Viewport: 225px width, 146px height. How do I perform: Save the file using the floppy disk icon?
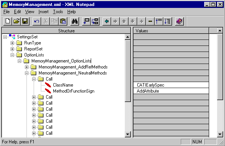(x=25, y=21)
